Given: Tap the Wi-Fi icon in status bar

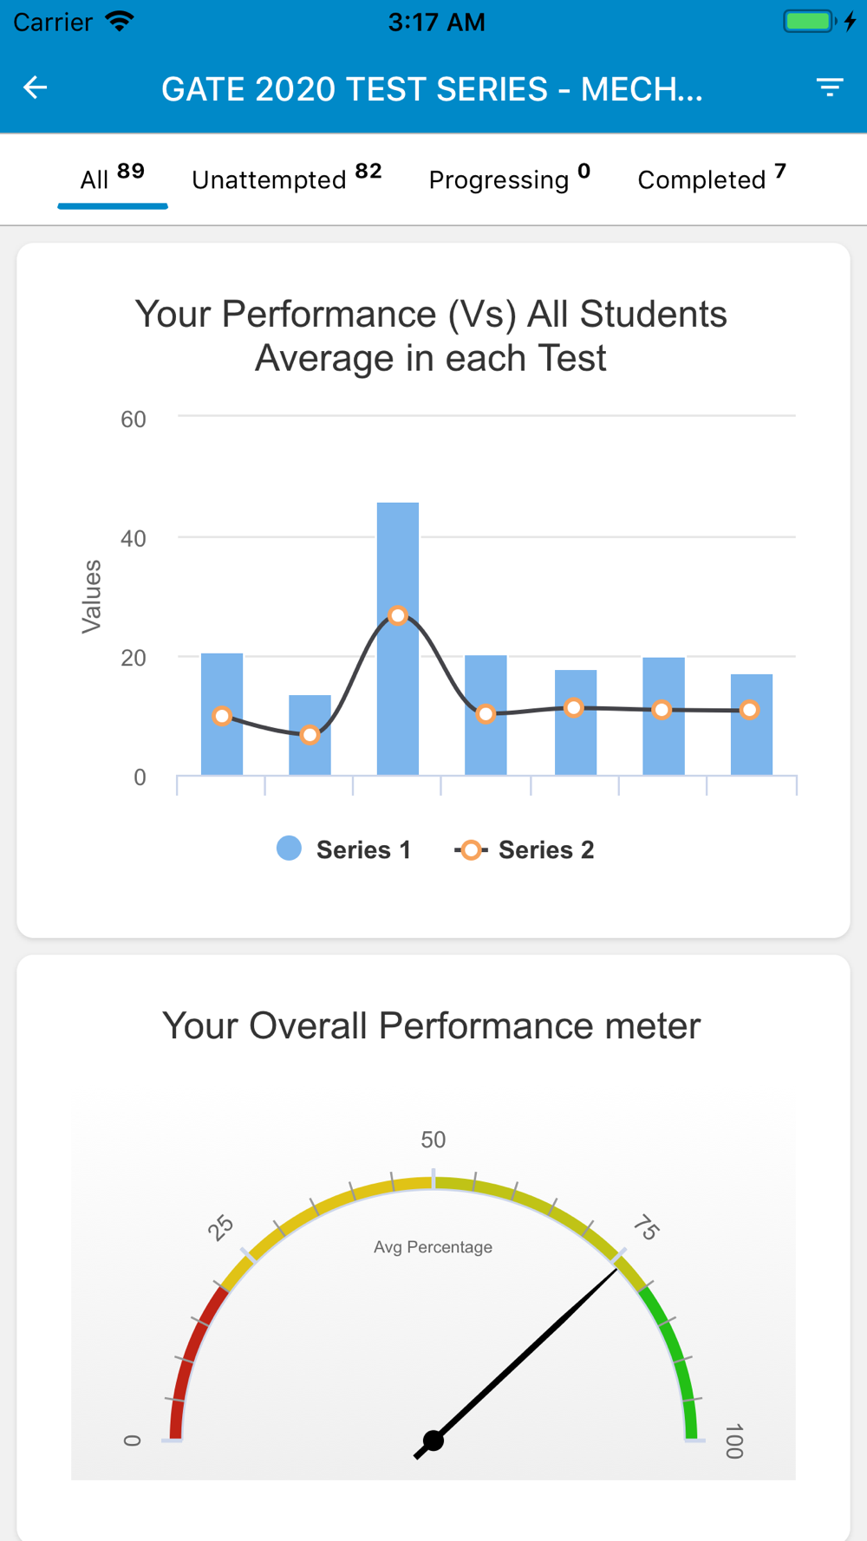Looking at the screenshot, I should point(120,22).
